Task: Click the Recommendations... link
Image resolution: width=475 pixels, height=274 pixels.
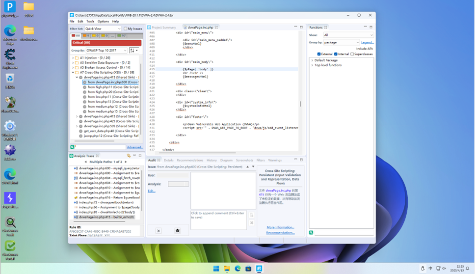Action: pyautogui.click(x=280, y=233)
